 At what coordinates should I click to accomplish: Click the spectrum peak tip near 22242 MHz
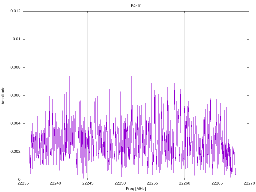pos(70,53)
